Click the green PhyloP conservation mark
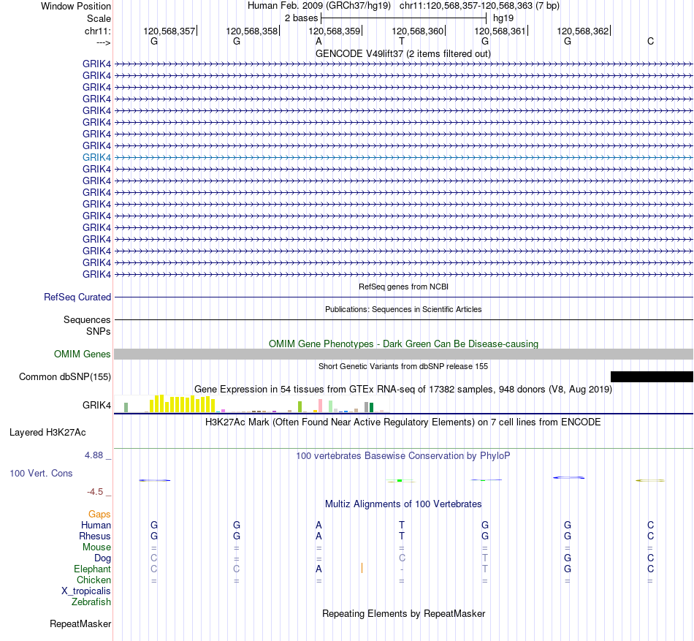 pos(400,481)
